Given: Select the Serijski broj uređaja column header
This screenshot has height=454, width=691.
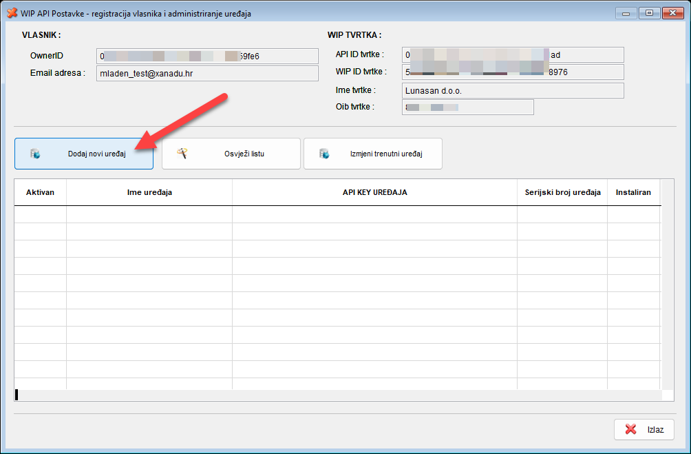Looking at the screenshot, I should coord(562,192).
